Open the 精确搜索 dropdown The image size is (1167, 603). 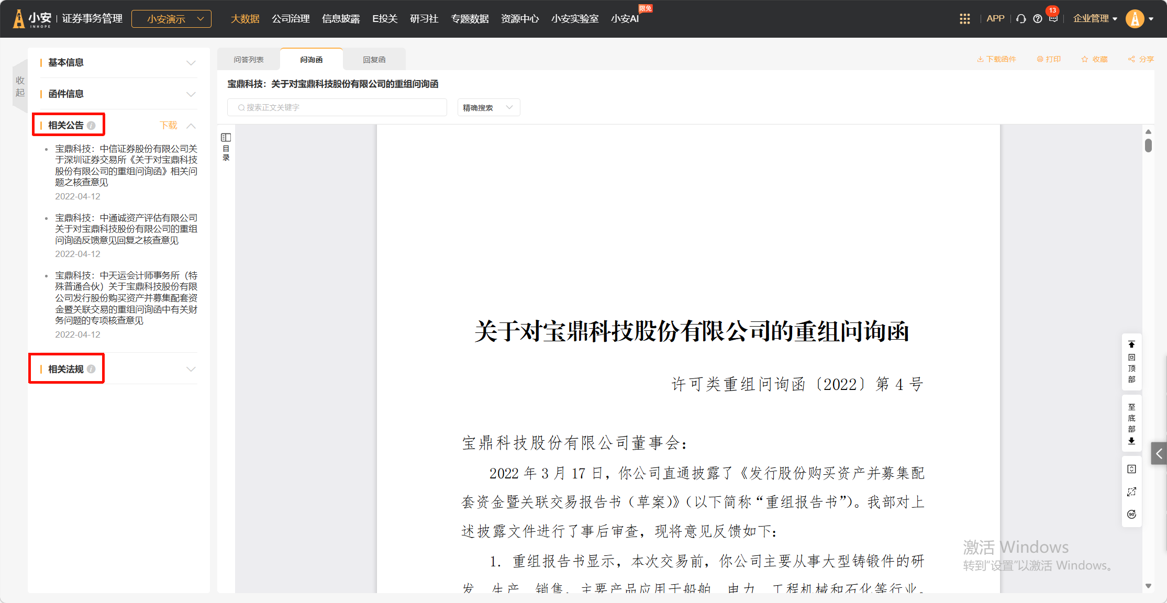coord(488,108)
